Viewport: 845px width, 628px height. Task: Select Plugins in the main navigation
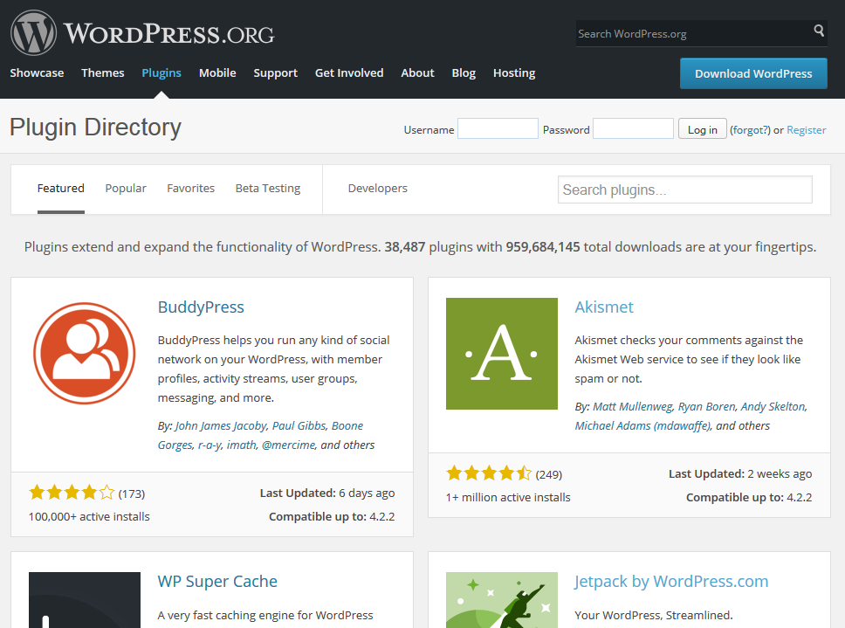(x=161, y=72)
